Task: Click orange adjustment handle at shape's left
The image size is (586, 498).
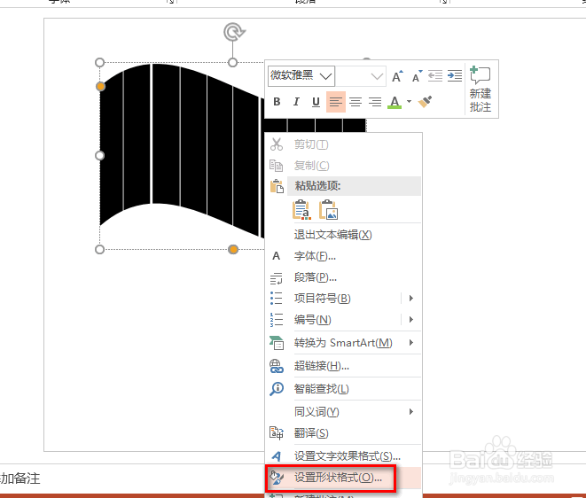Action: (100, 87)
